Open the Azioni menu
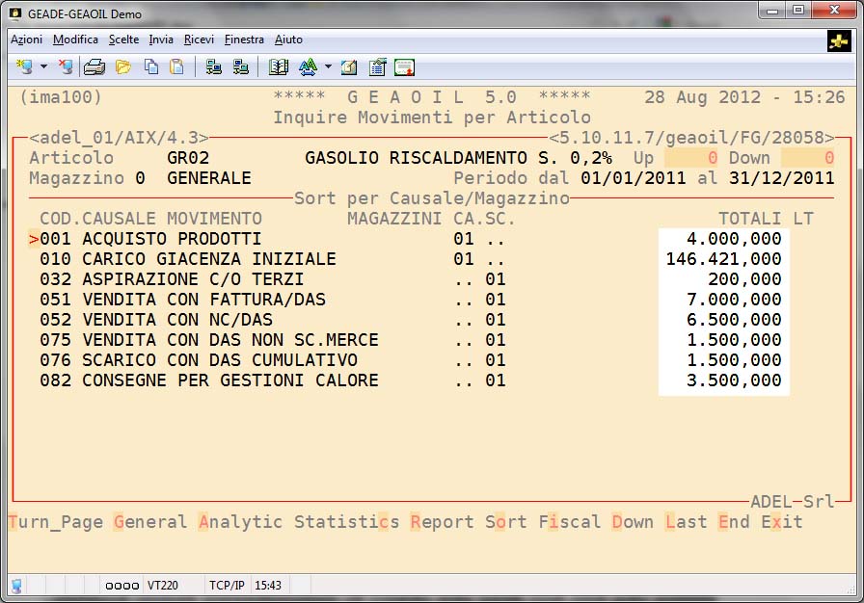 point(26,39)
